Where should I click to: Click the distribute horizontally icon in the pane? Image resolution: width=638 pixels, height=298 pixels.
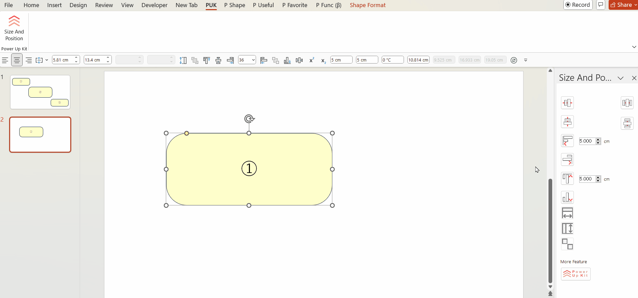pos(627,103)
